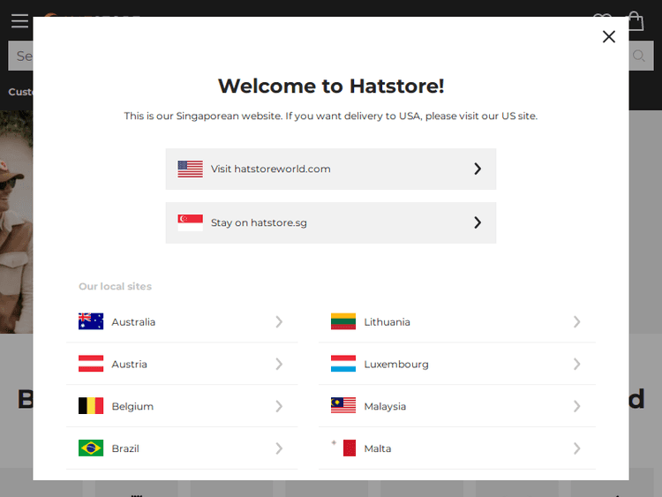Click the chevron in the Lithuania row

pyautogui.click(x=576, y=321)
